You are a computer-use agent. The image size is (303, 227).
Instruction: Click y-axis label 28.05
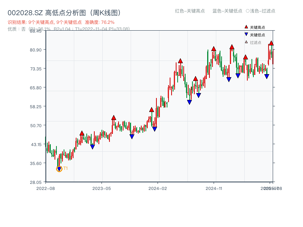coord(36,182)
